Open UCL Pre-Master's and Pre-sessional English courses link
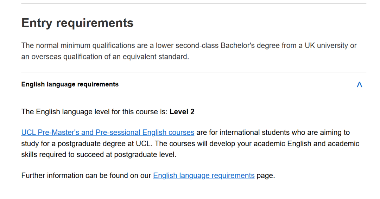The image size is (380, 199). (108, 133)
